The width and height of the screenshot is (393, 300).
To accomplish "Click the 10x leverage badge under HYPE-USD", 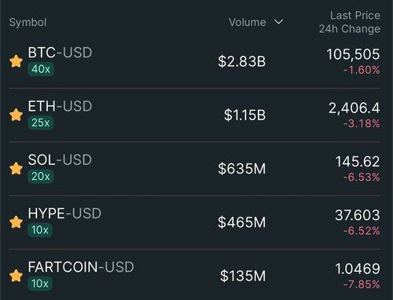I will click(40, 230).
